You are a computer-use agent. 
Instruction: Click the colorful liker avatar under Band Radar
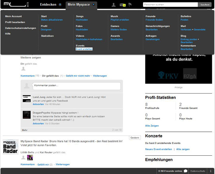[30, 158]
